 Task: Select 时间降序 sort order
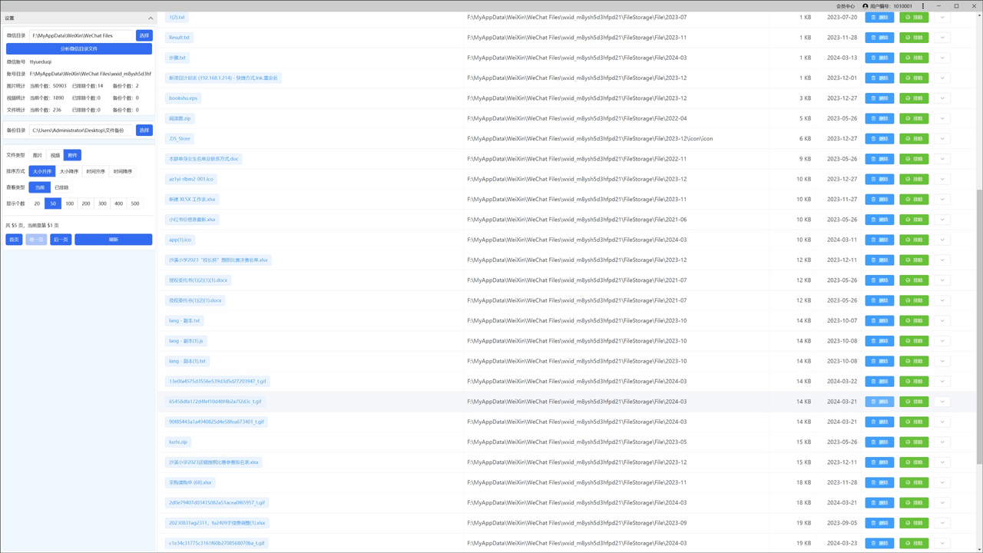123,171
